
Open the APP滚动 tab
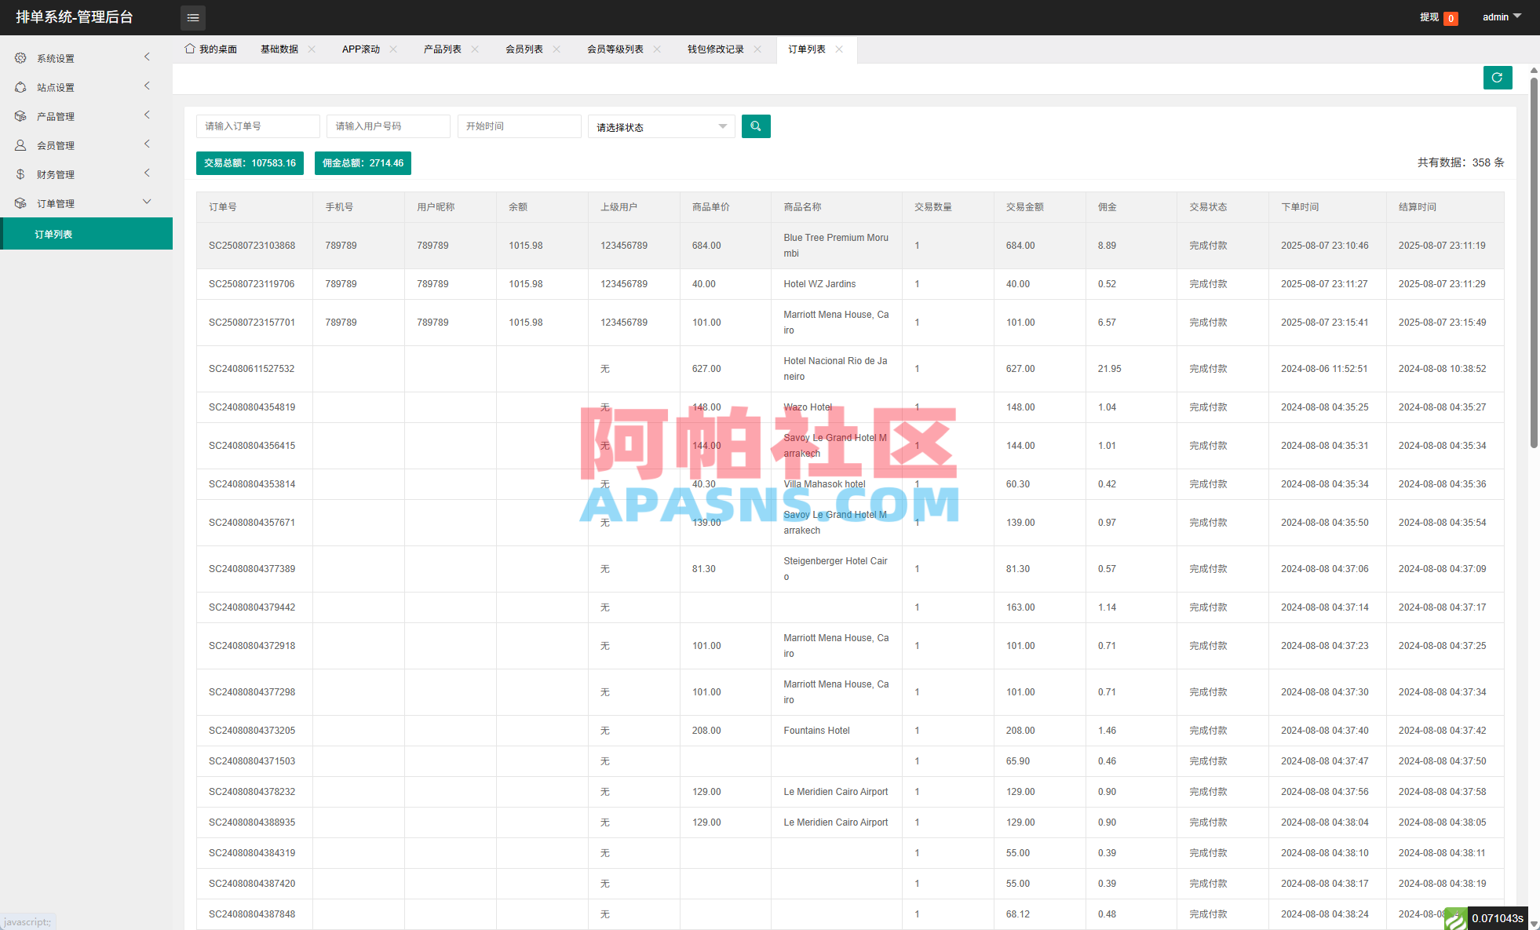[x=360, y=49]
